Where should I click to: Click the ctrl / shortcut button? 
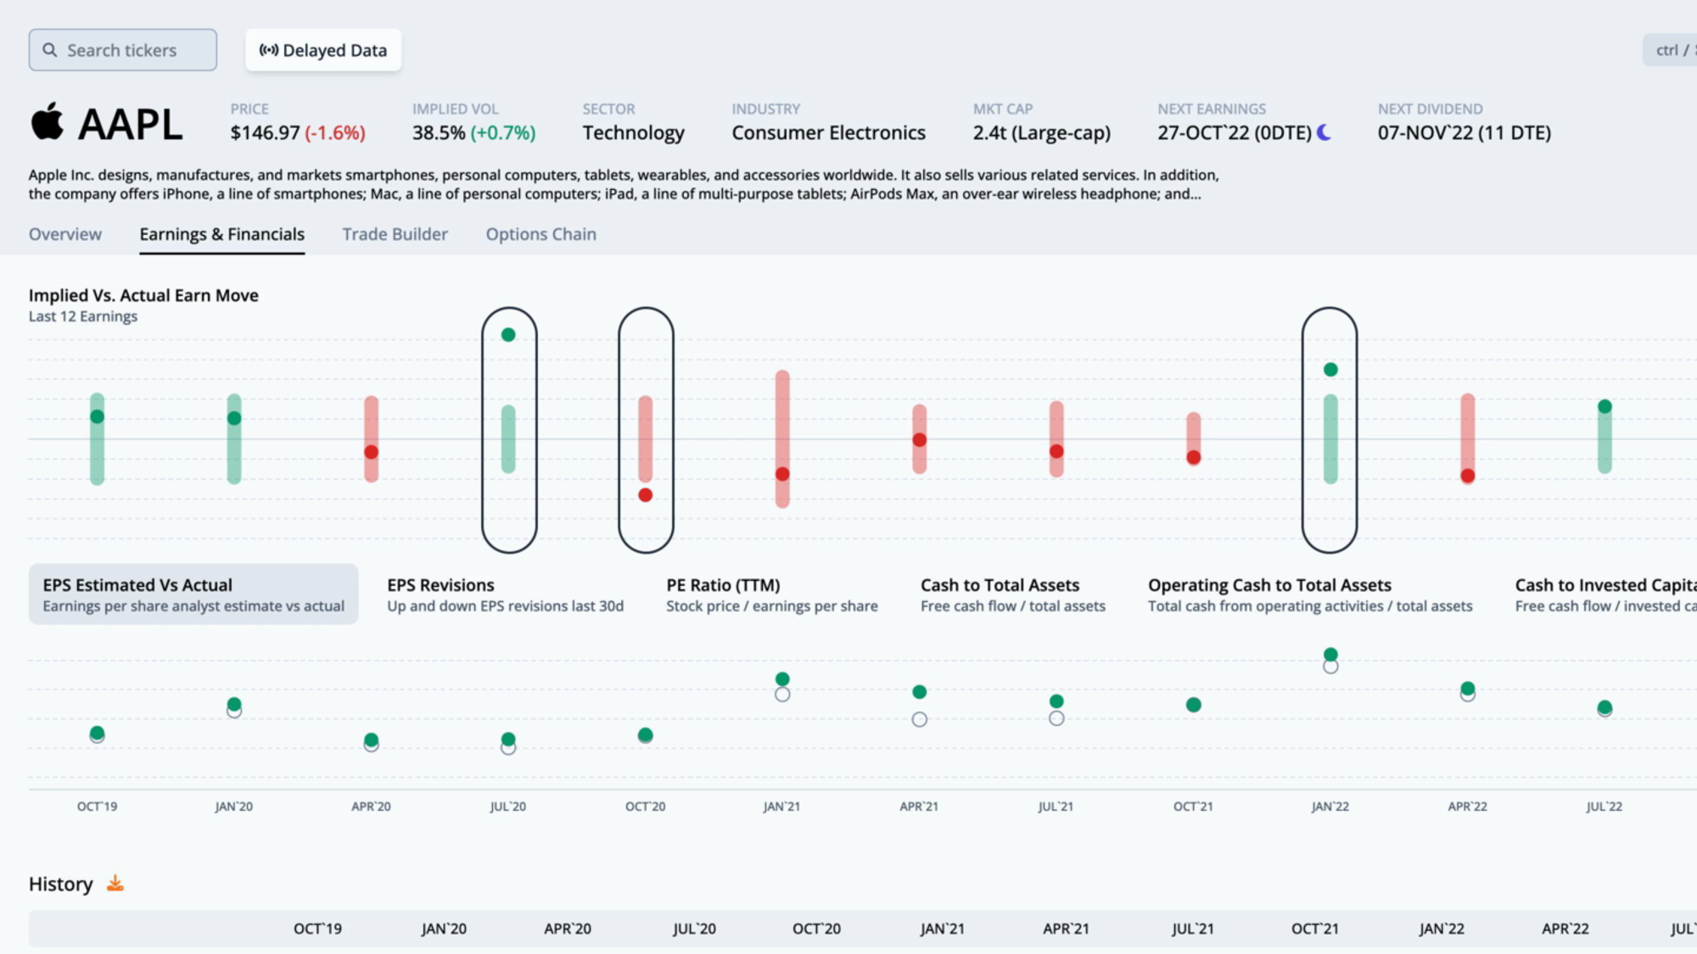pos(1670,50)
